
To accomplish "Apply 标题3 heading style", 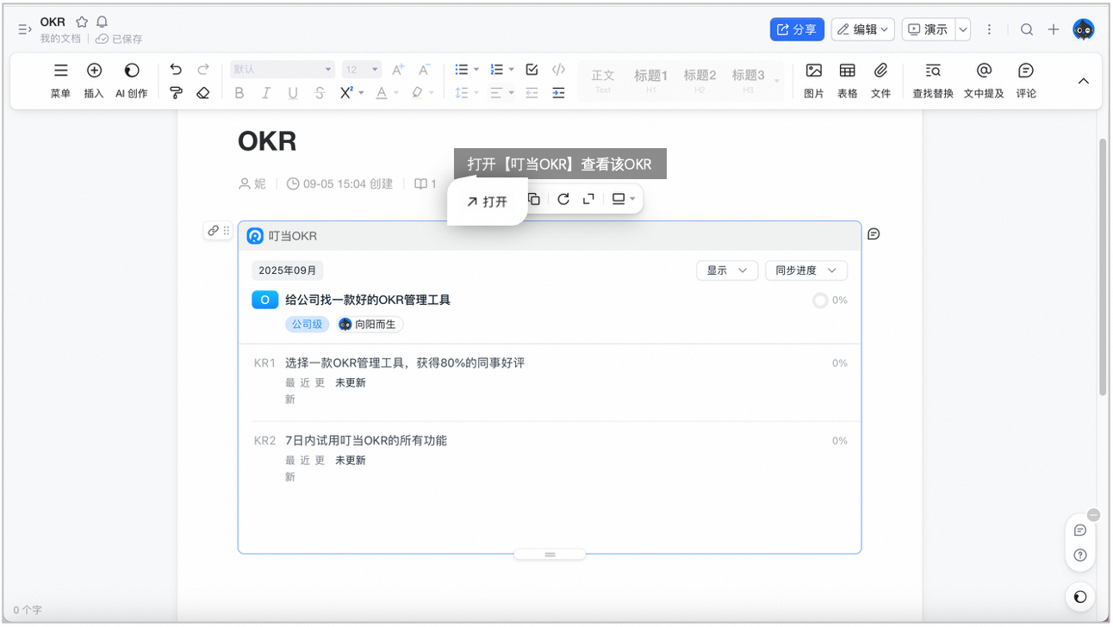I will (749, 81).
